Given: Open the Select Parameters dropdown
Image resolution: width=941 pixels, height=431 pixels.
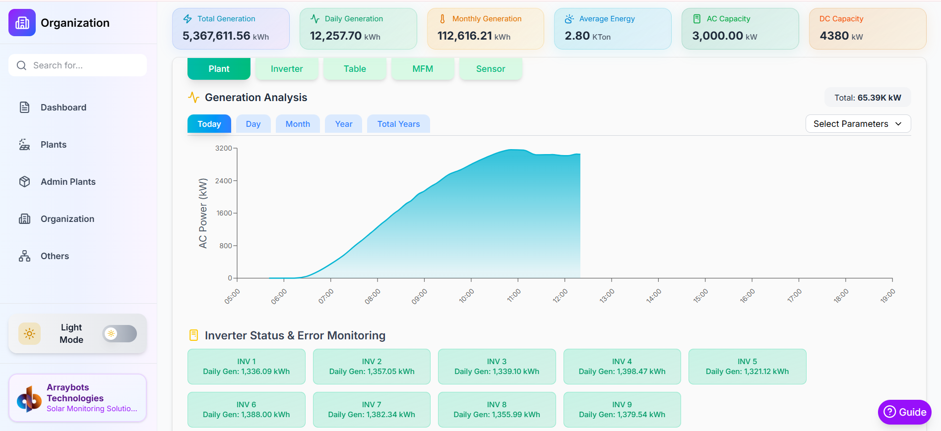Looking at the screenshot, I should 858,124.
